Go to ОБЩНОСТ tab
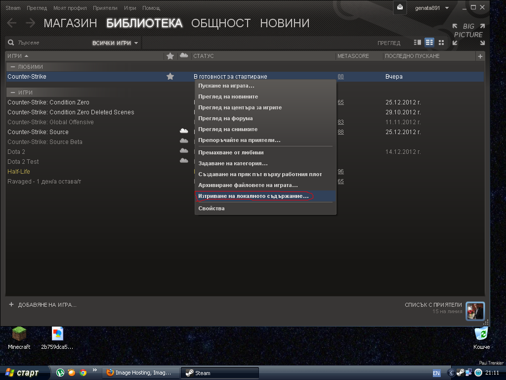The image size is (506, 380). [x=221, y=23]
